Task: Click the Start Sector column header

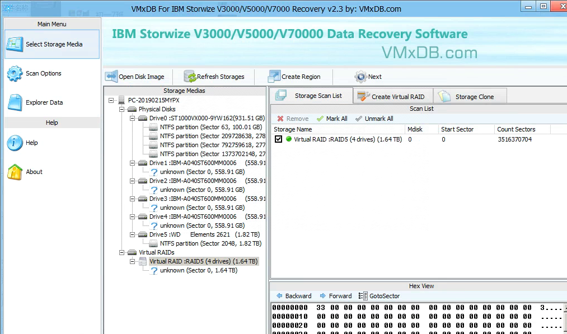Action: (466, 129)
